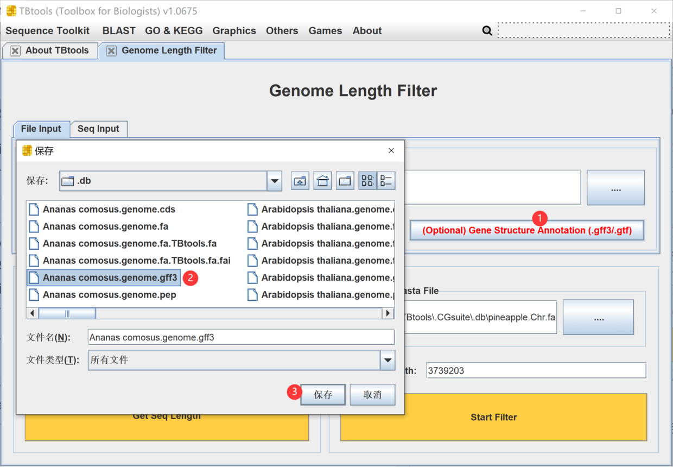Click the TBtools logo in title bar
This screenshot has width=673, height=467.
point(11,11)
